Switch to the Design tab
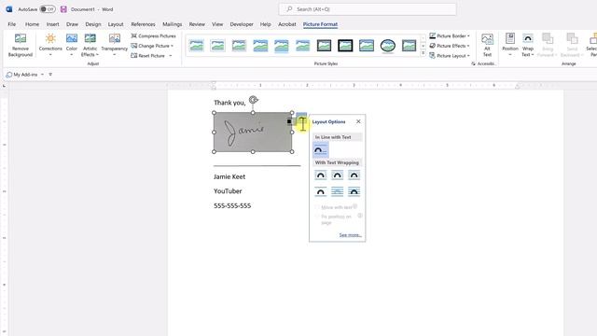Viewport: 597px width, 336px height. [x=93, y=24]
